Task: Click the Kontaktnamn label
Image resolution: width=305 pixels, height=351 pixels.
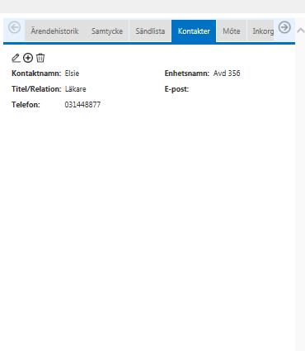Action: (36, 74)
